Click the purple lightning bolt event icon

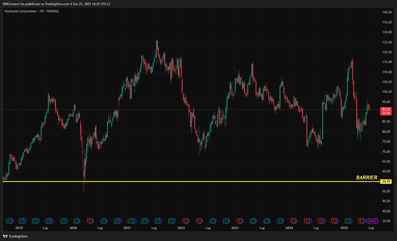pyautogui.click(x=369, y=221)
